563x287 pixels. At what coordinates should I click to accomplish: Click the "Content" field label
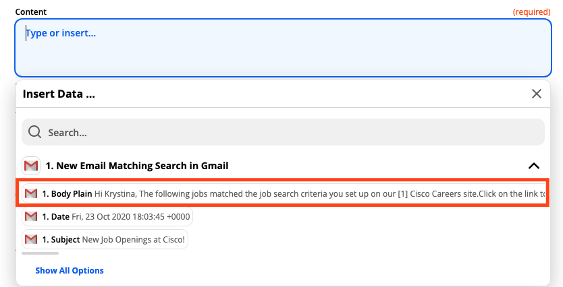pyautogui.click(x=31, y=12)
